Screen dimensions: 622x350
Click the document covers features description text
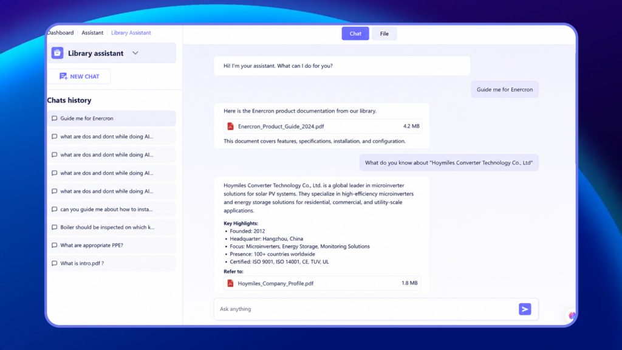coord(314,141)
